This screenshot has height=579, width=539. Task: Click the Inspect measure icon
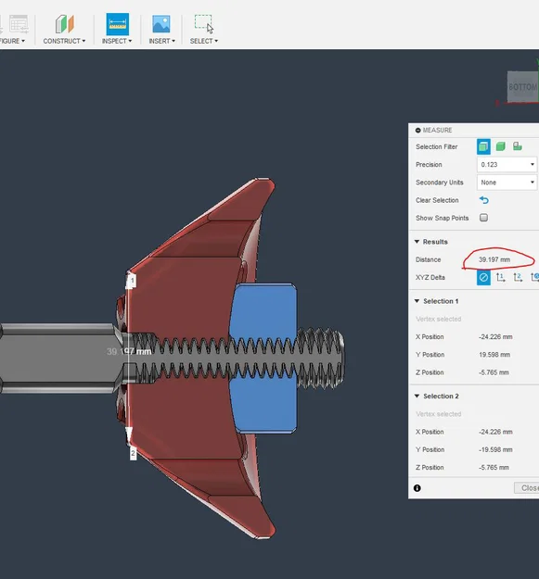[118, 24]
